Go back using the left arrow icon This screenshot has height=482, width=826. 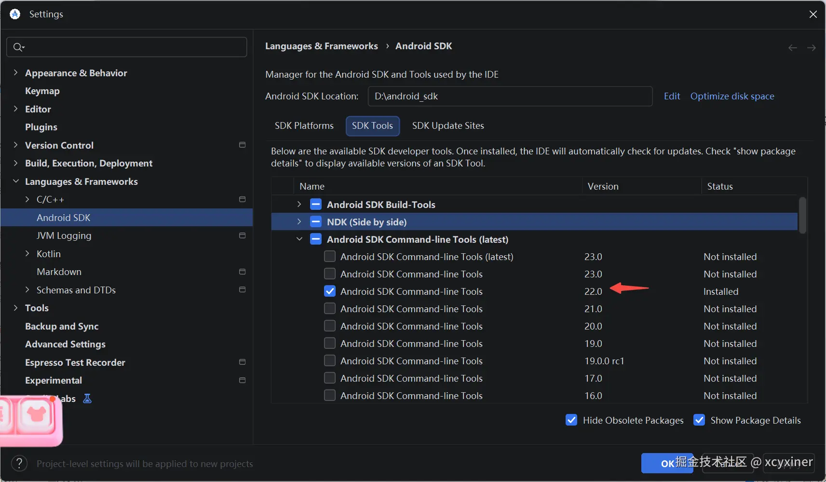pos(793,48)
